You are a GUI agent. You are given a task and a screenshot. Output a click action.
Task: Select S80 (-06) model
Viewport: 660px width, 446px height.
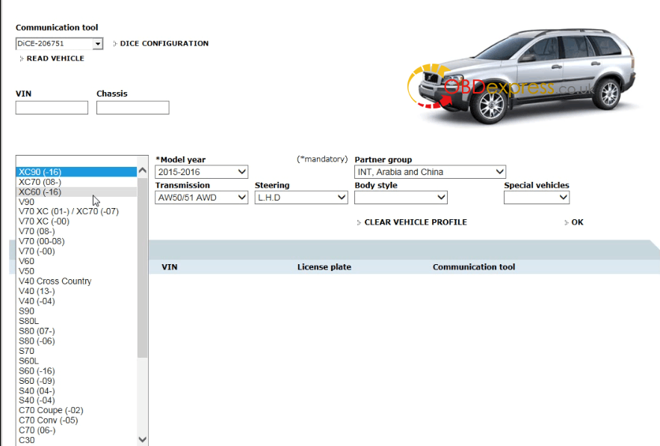pos(76,341)
